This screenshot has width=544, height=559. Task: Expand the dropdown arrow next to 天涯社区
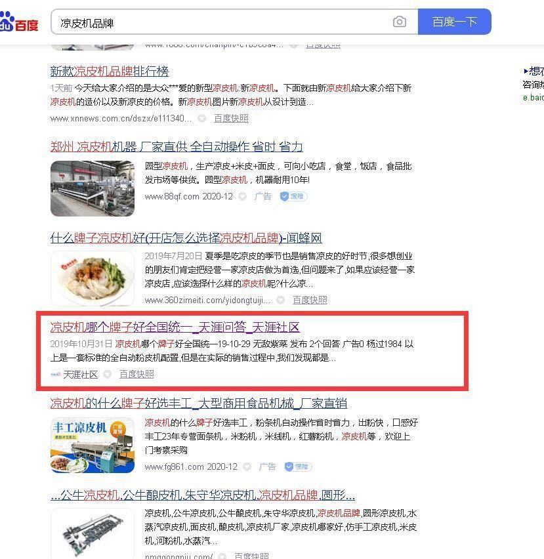[107, 375]
